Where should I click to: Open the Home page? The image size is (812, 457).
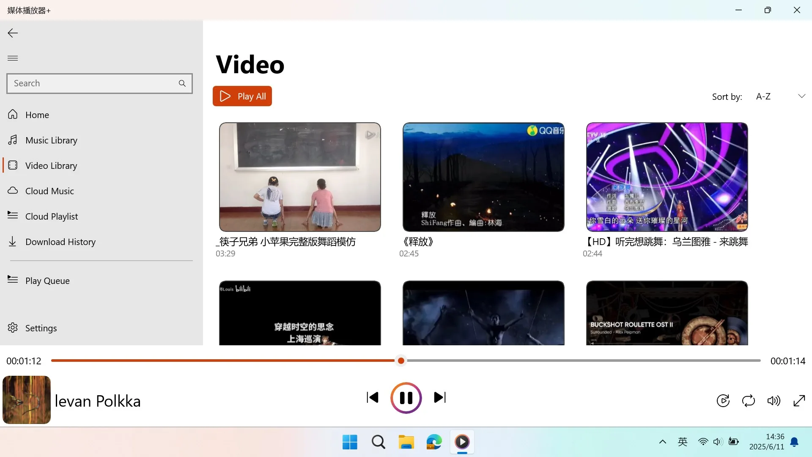[101, 115]
